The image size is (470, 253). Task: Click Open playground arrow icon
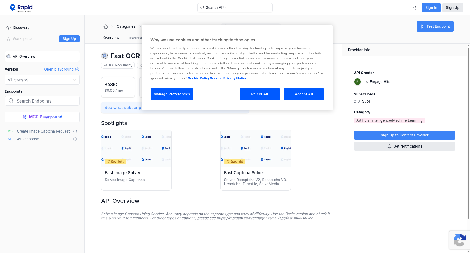pos(77,69)
